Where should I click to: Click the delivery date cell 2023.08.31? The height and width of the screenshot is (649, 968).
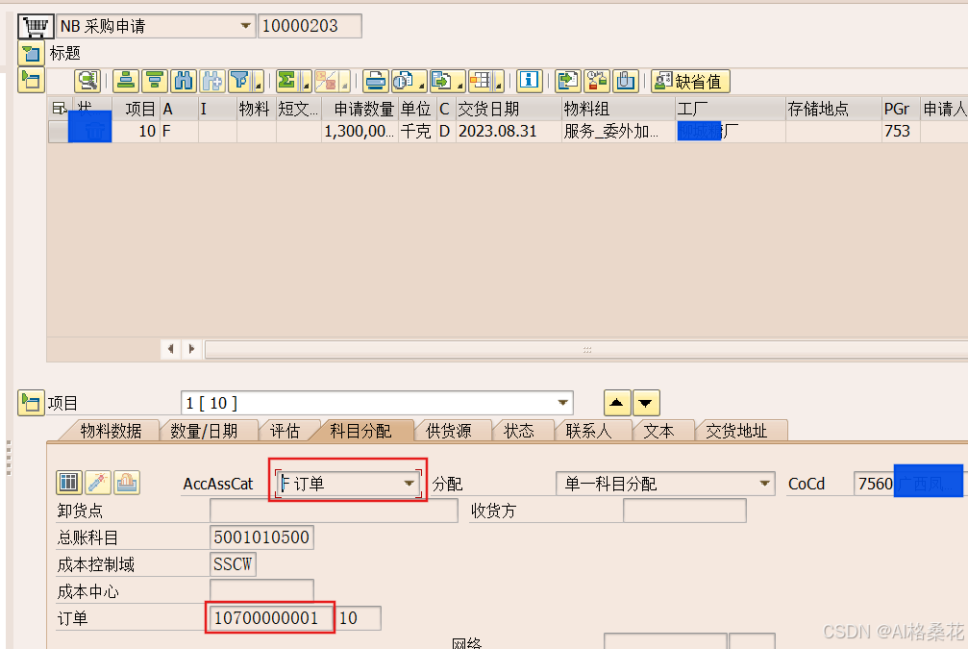point(509,131)
